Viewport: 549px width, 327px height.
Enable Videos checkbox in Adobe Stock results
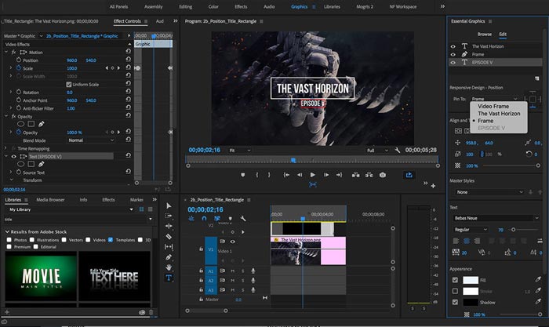(x=88, y=240)
